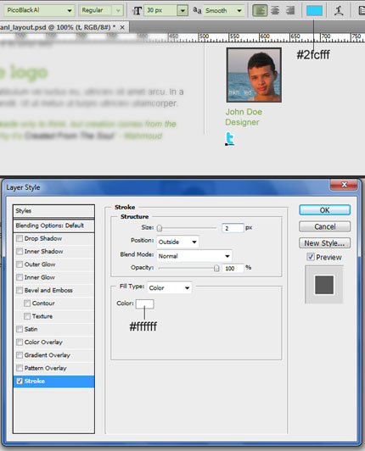The width and height of the screenshot is (365, 451).
Task: Click the blue t icon on canvas
Action: coord(229,139)
